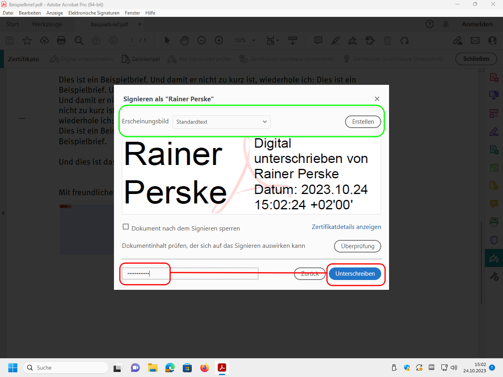This screenshot has width=503, height=377.
Task: Click the print icon in toolbar
Action: coord(61,40)
